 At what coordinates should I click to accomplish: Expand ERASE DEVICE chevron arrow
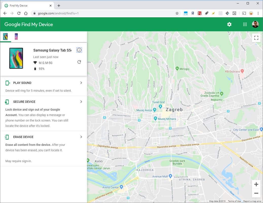click(x=81, y=137)
